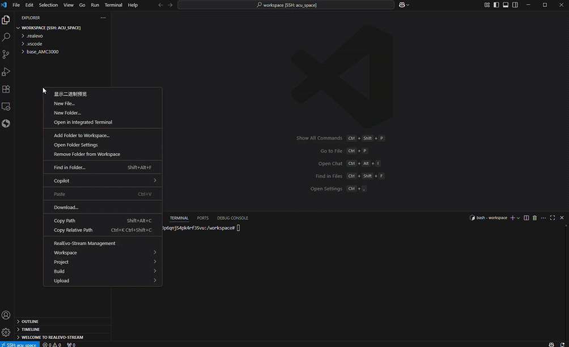The width and height of the screenshot is (569, 347).
Task: Toggle the secondary side bar
Action: pyautogui.click(x=515, y=5)
